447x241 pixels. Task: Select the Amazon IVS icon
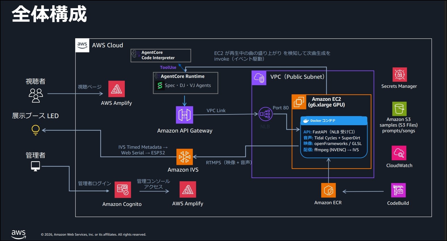185,157
